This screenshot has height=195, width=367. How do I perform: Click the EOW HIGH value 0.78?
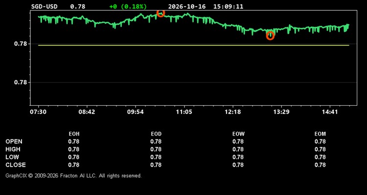coord(238,149)
